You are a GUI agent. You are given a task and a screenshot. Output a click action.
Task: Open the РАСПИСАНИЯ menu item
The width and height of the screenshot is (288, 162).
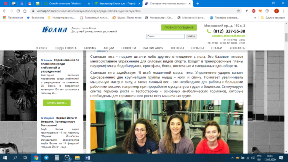coord(153,48)
